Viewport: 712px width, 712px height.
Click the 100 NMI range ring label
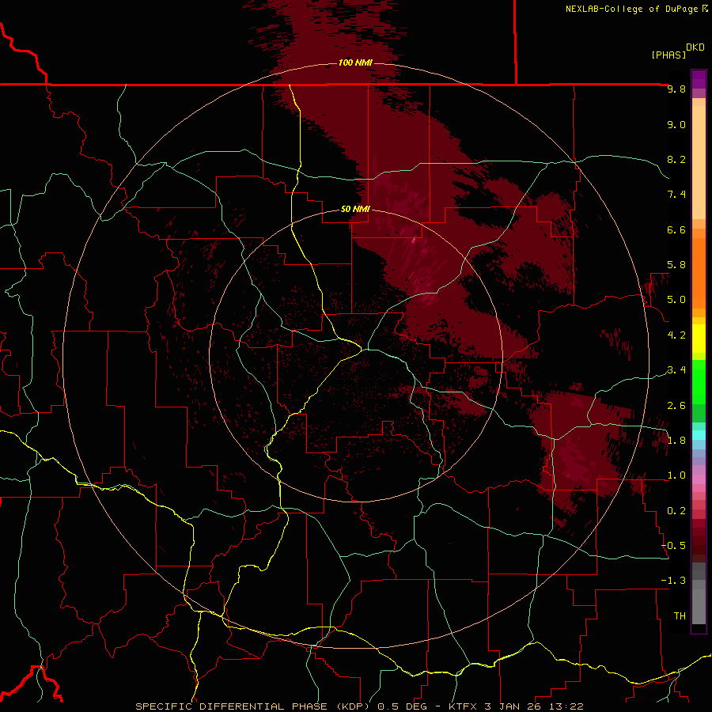click(x=355, y=62)
